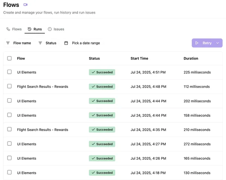This screenshot has height=180, width=226.
Task: Open the Flow name filter dropdown
Action: tap(18, 43)
